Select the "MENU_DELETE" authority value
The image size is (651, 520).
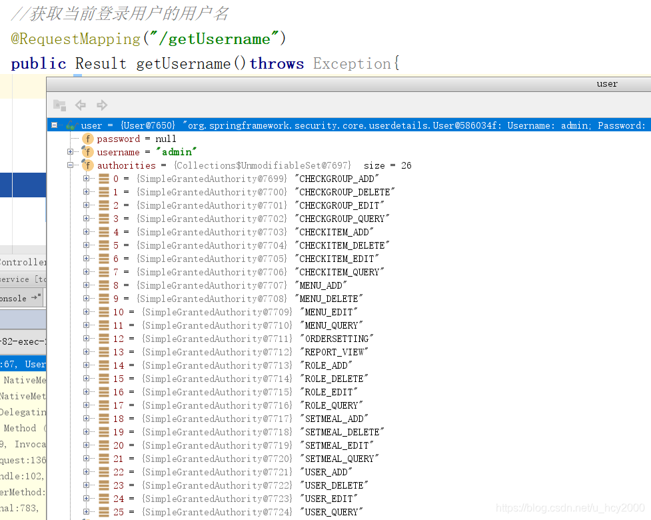click(x=328, y=299)
